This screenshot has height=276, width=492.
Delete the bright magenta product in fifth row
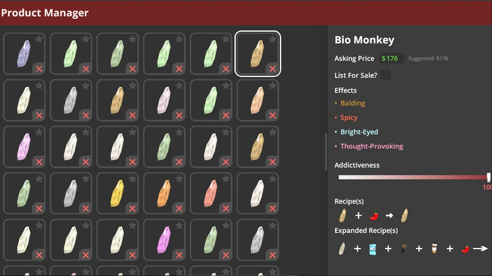[179, 255]
